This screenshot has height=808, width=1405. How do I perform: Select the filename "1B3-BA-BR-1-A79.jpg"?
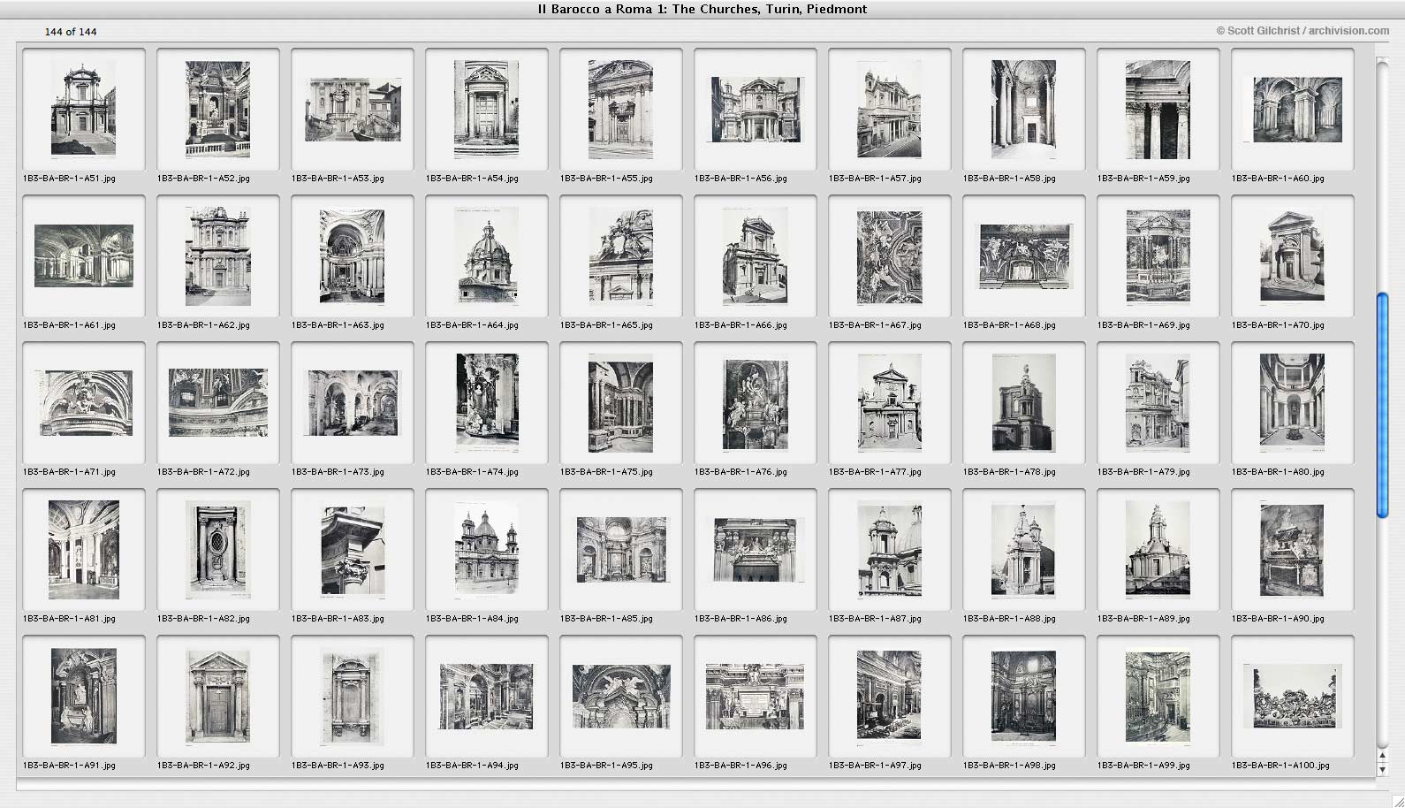1143,472
